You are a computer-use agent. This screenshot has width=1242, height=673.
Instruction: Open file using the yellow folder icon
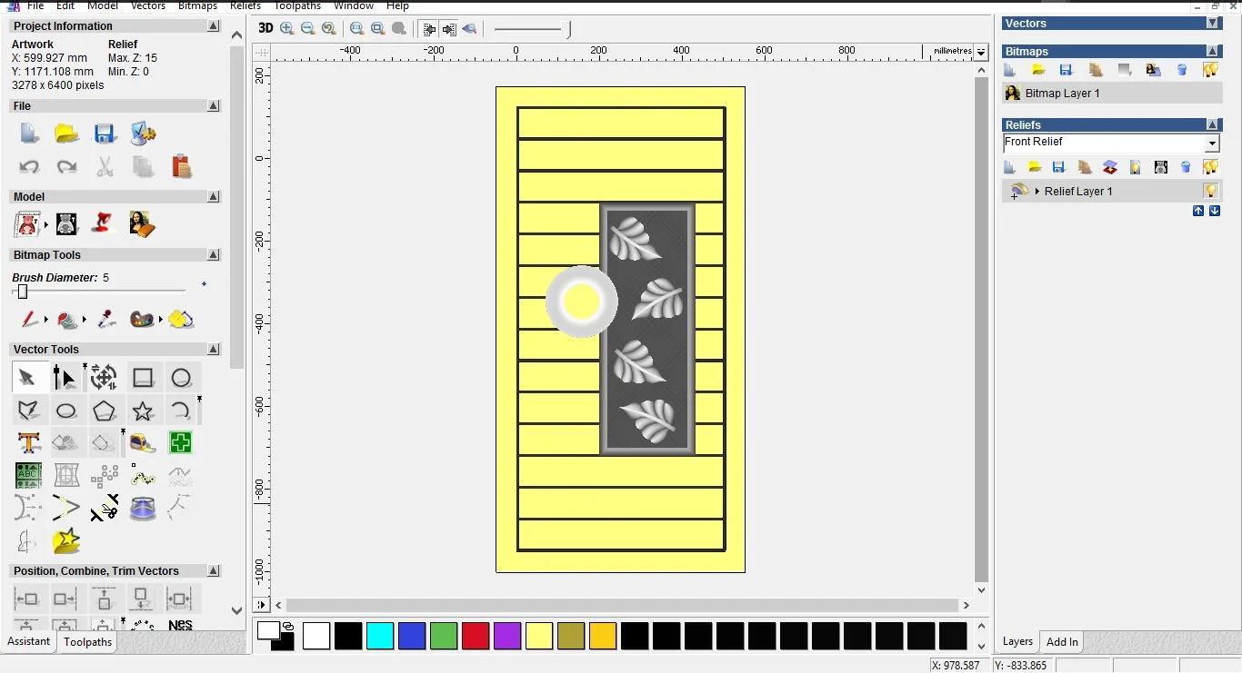66,134
